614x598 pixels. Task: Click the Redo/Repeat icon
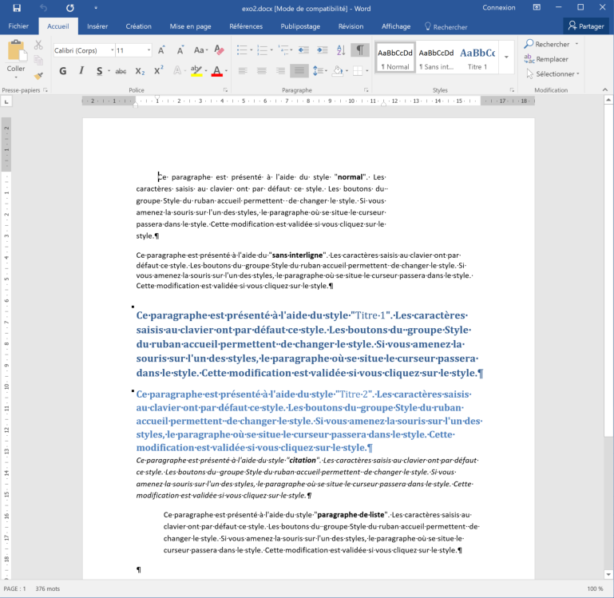70,8
